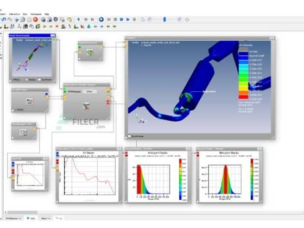Switch to the second bottom tab with blue icon
This screenshot has height=228, width=304.
pyautogui.click(x=30, y=218)
